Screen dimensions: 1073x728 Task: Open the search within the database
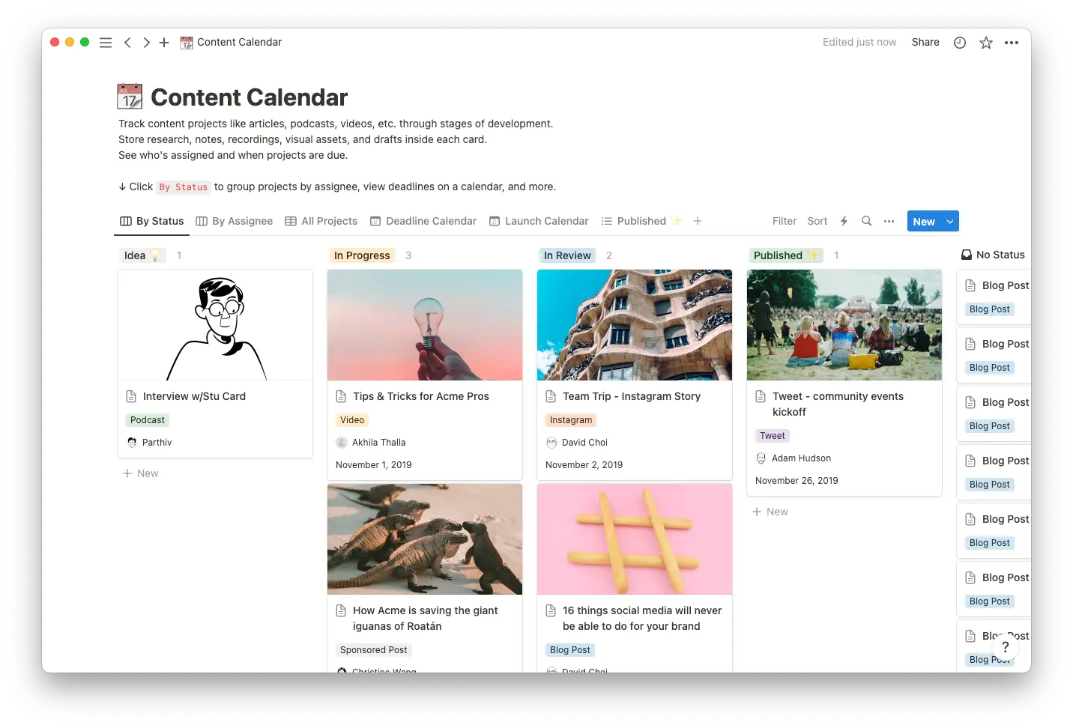(x=866, y=221)
